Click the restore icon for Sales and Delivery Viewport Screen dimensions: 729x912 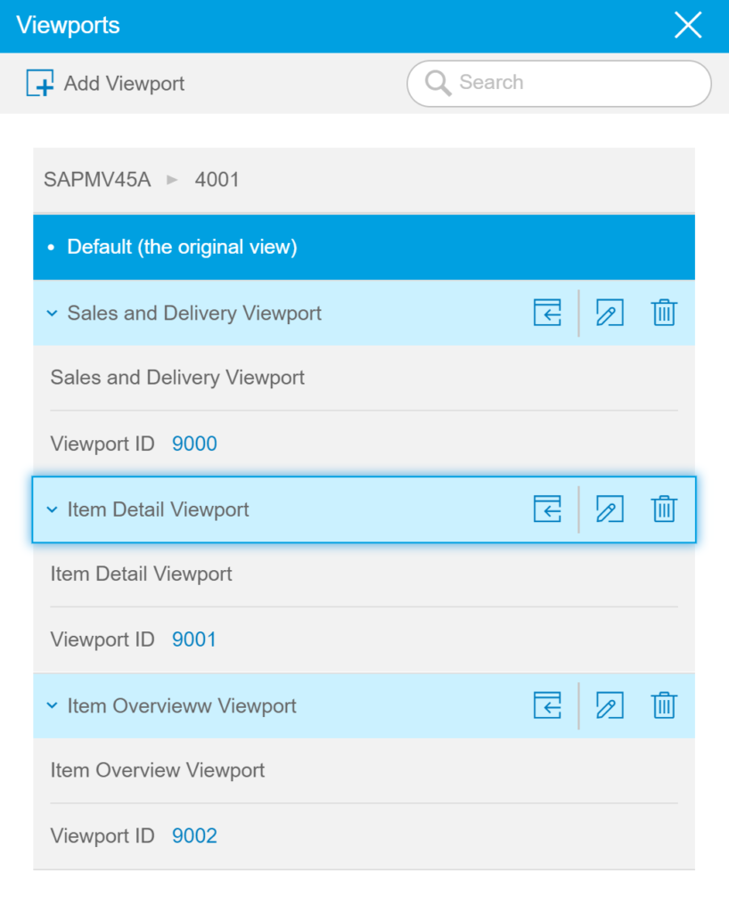click(547, 313)
